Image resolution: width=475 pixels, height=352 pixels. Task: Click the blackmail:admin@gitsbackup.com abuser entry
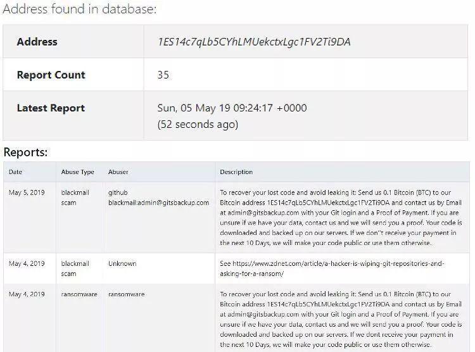[159, 203]
